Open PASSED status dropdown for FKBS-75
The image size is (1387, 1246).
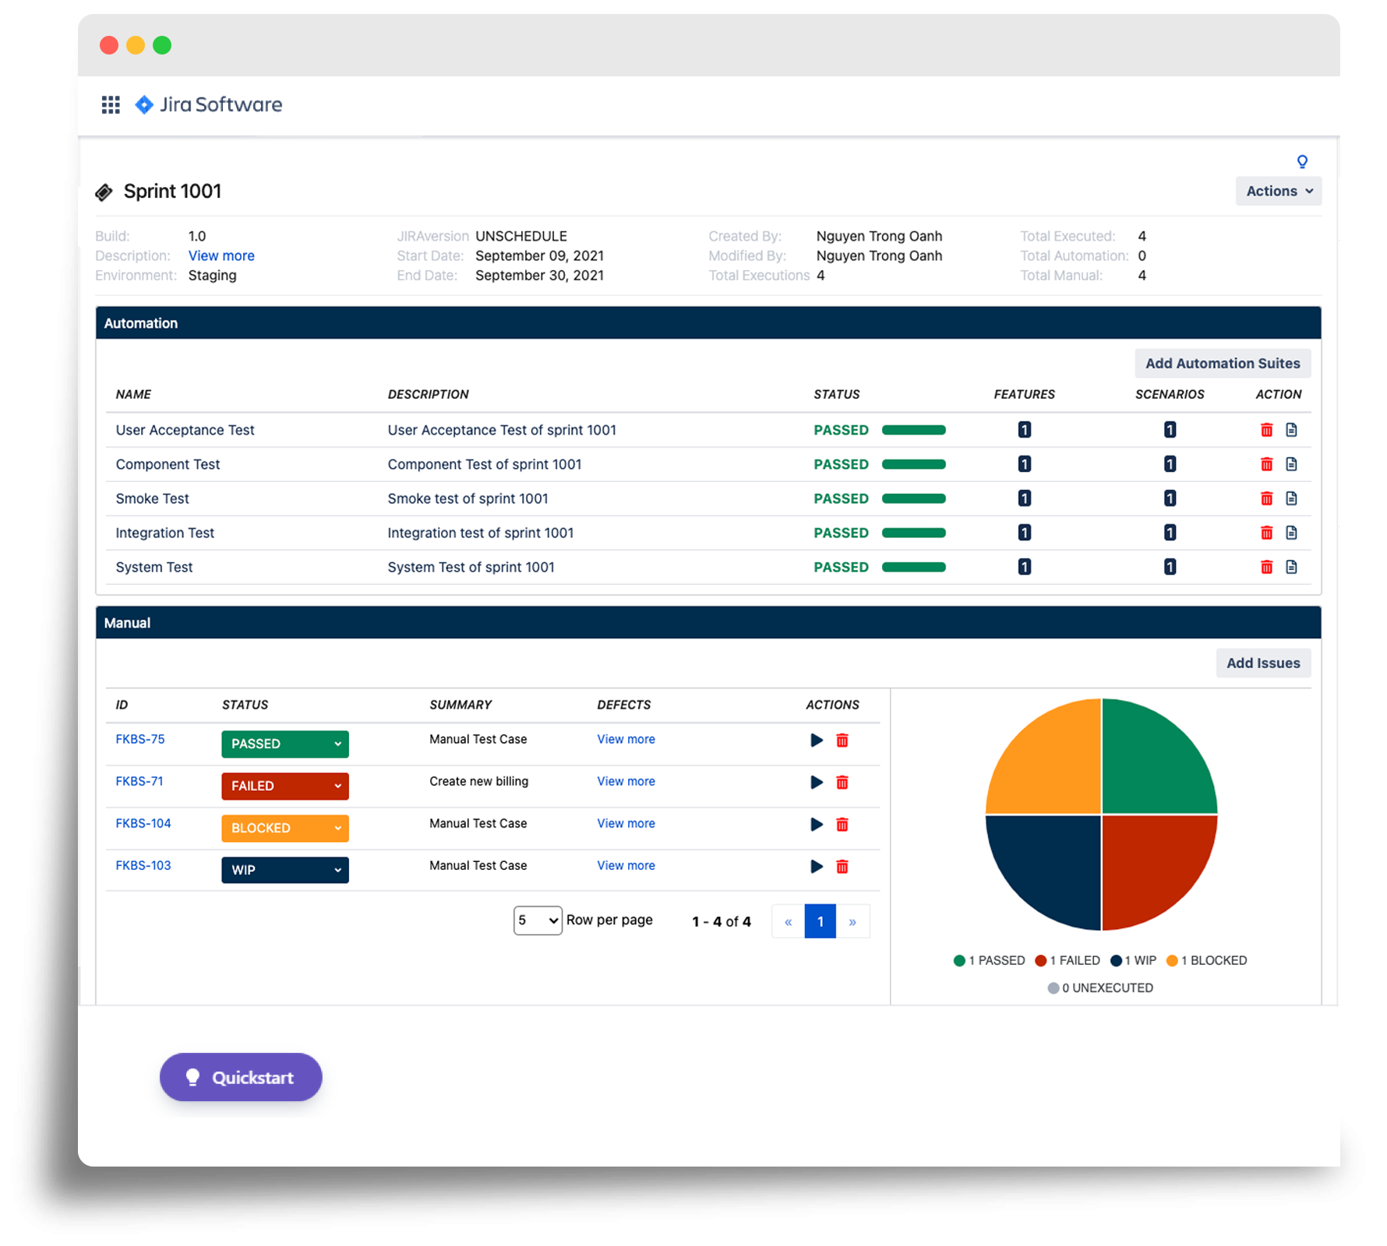284,744
